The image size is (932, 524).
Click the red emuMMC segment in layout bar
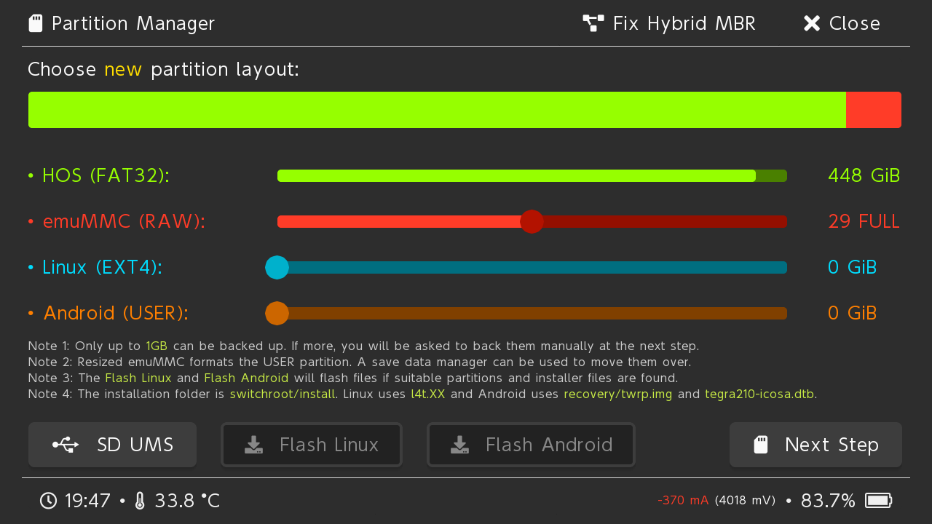tap(874, 110)
